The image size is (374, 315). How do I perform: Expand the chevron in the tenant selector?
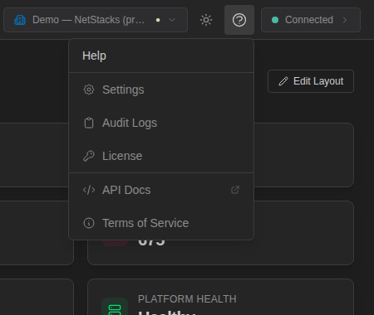point(172,20)
